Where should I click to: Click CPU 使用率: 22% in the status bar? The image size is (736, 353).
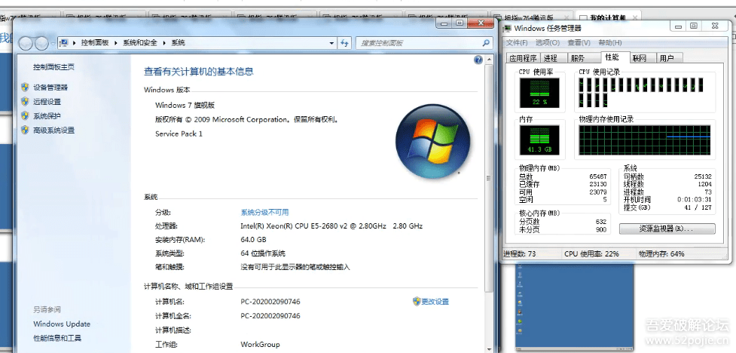[x=591, y=254]
